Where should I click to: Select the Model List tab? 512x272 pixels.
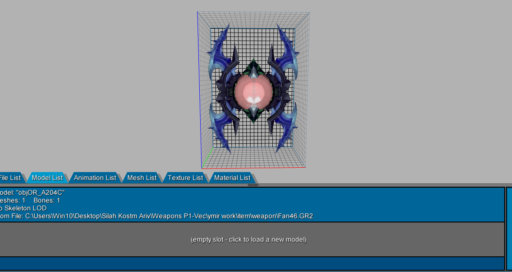[47, 178]
